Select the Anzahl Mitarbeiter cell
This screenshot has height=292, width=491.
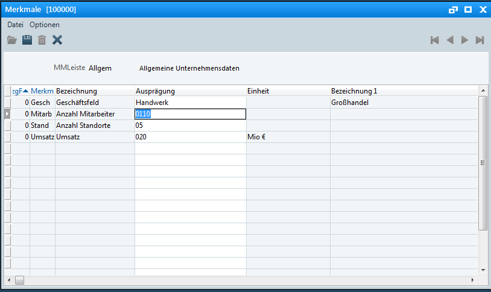coord(95,114)
